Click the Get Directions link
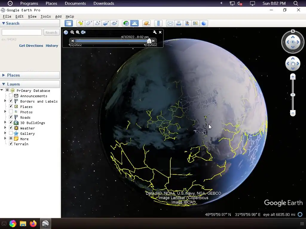Image resolution: width=306 pixels, height=229 pixels. coord(31,46)
